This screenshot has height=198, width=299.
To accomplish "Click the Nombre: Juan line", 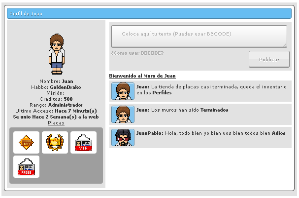I will (x=56, y=81).
